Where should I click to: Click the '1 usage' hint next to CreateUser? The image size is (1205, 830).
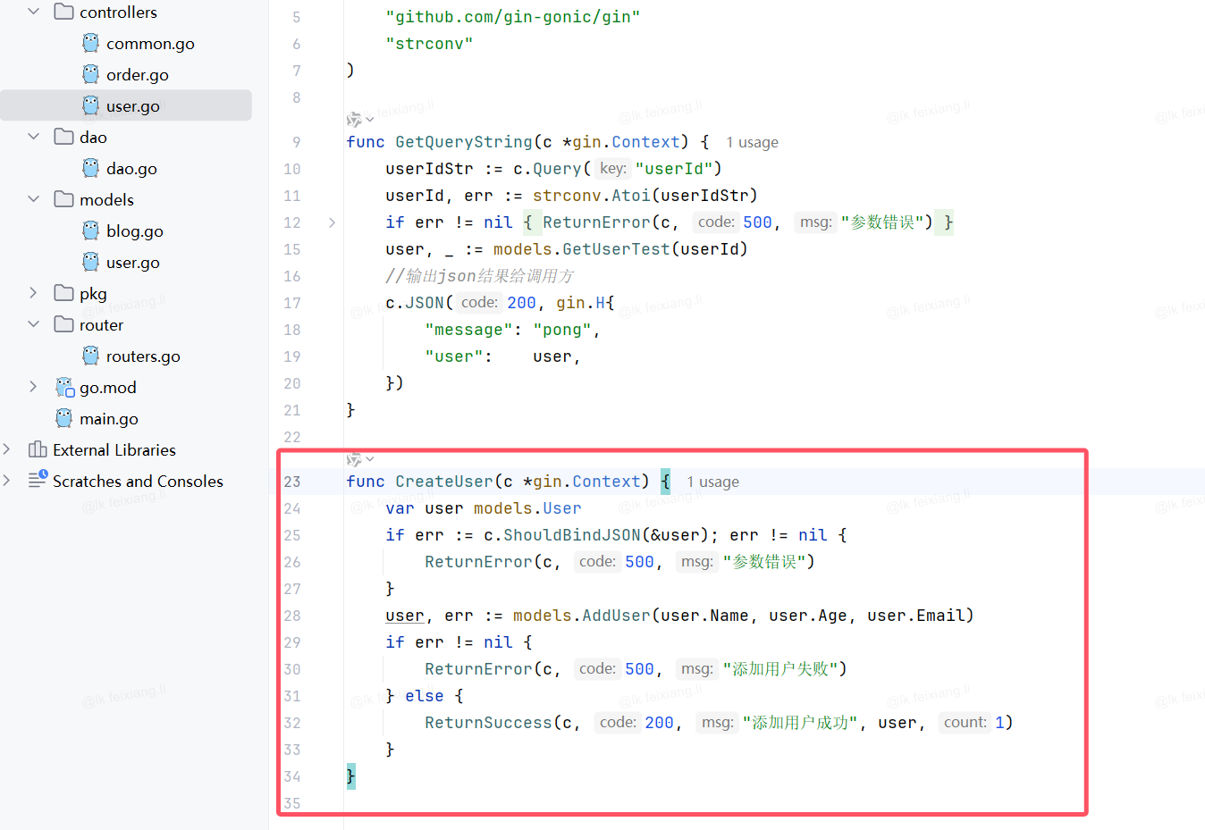click(x=712, y=482)
